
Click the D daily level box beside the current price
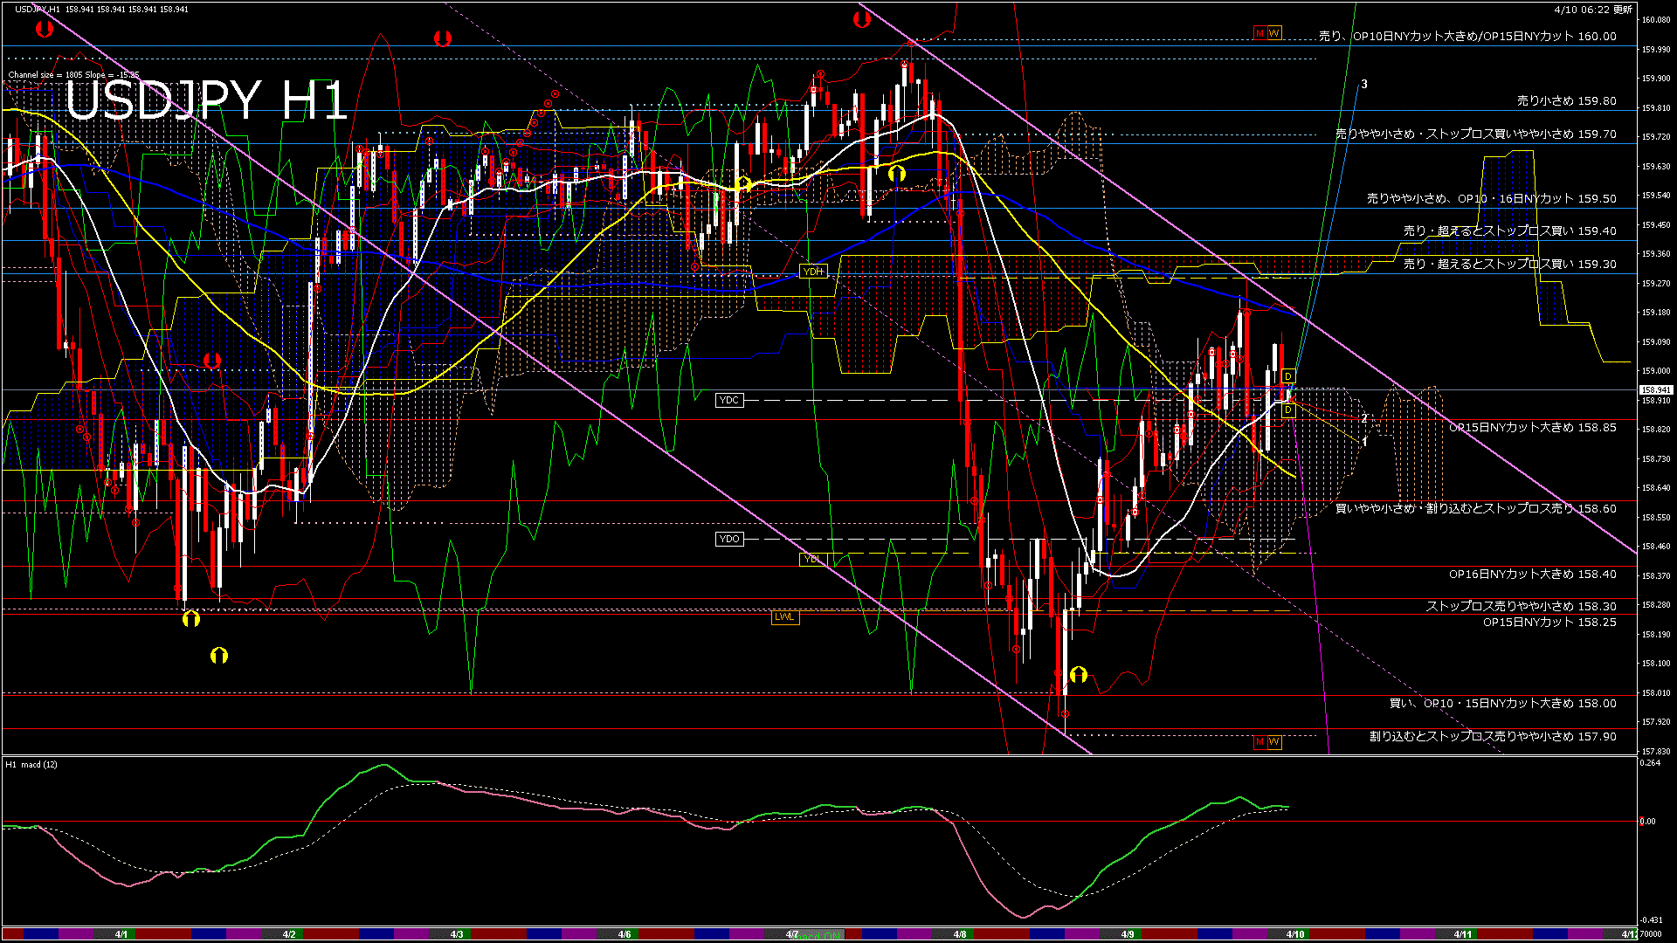click(x=1287, y=375)
